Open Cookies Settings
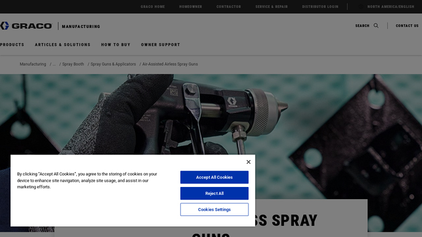Viewport: 422px width, 237px height. (x=214, y=210)
